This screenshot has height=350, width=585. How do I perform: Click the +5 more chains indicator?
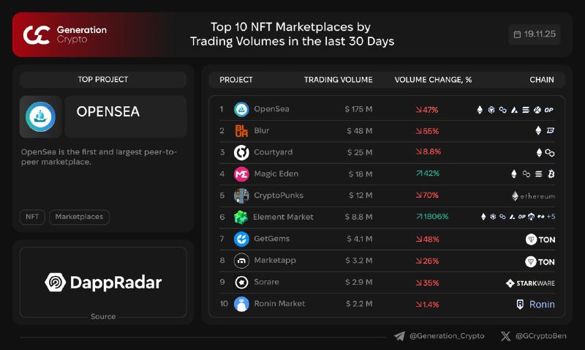(550, 217)
